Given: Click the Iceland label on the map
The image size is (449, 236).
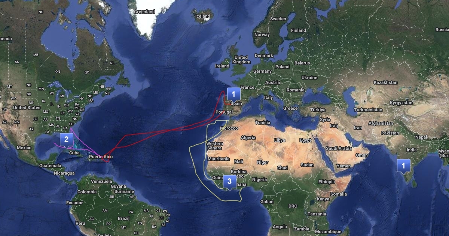Looking at the screenshot, I should (203, 16).
